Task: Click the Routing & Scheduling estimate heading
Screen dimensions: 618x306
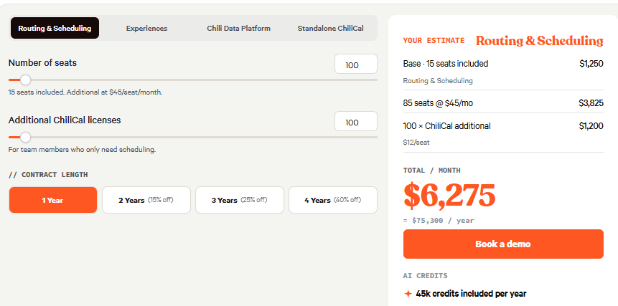Action: tap(540, 41)
